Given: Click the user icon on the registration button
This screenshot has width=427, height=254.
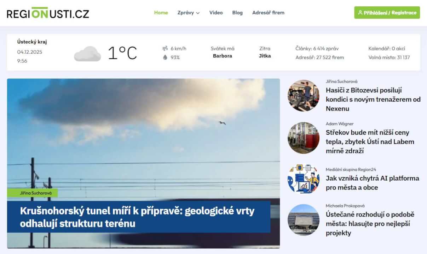Looking at the screenshot, I should [x=360, y=13].
